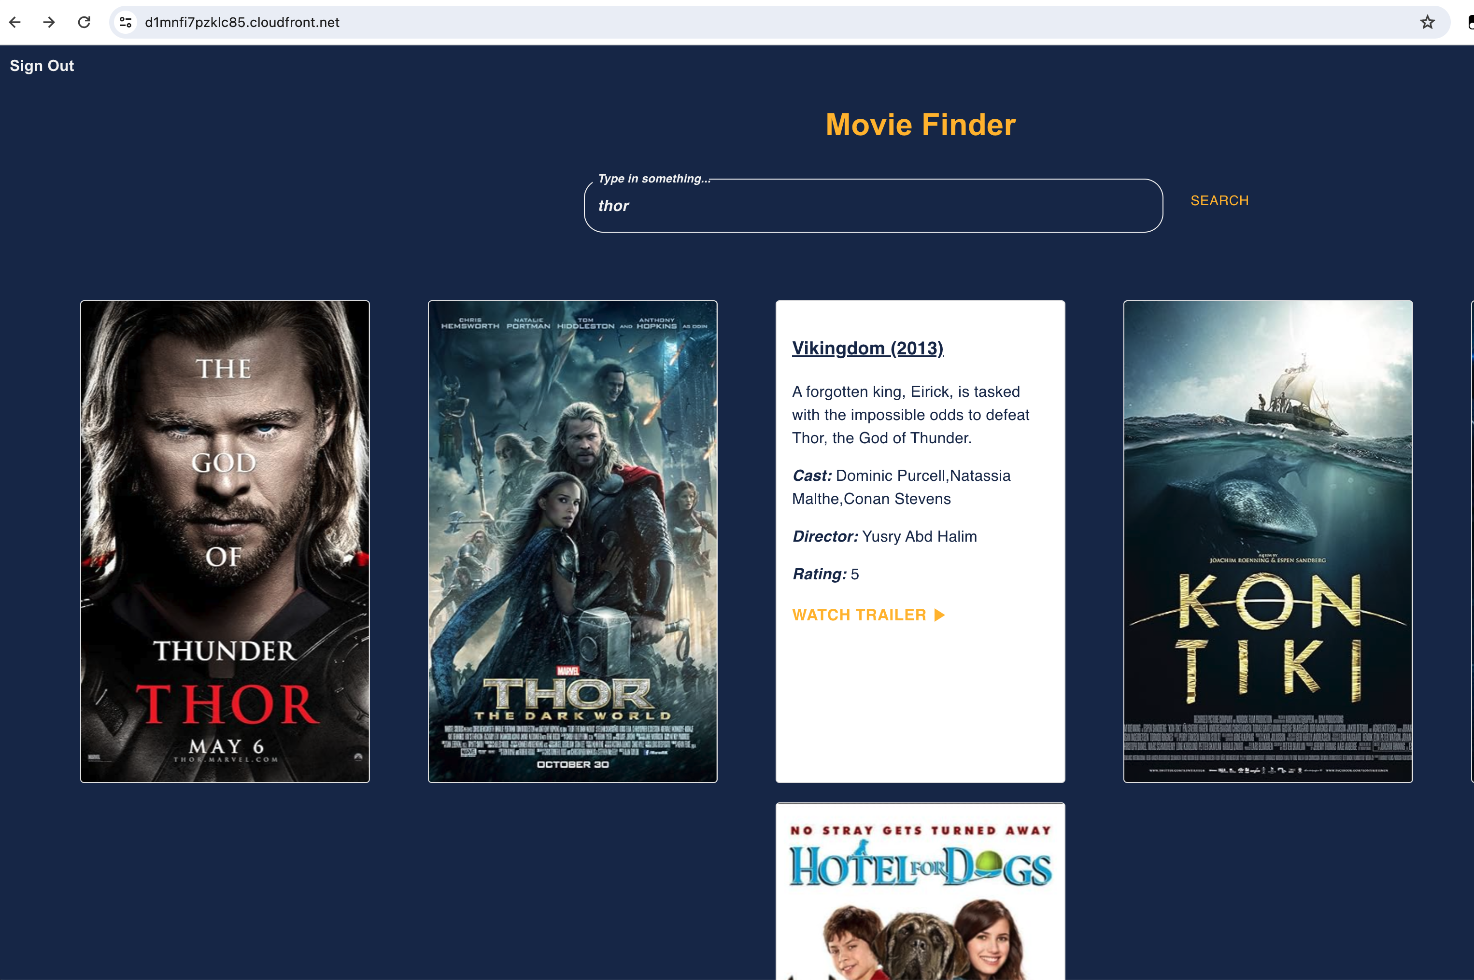Go back to the previous page
1474x980 pixels.
(15, 23)
